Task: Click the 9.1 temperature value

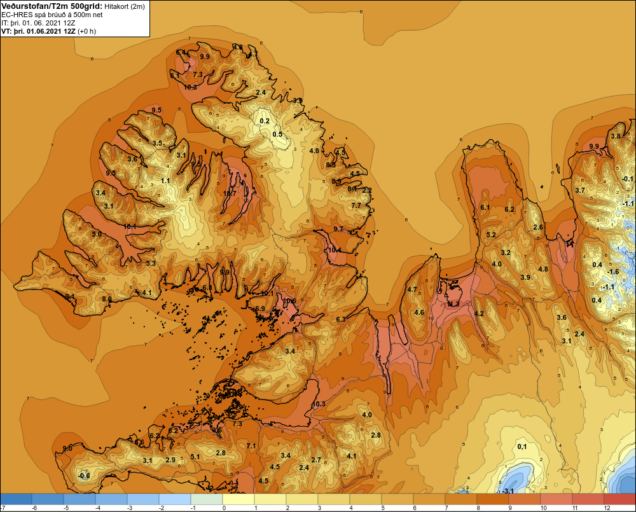Action: 70,296
